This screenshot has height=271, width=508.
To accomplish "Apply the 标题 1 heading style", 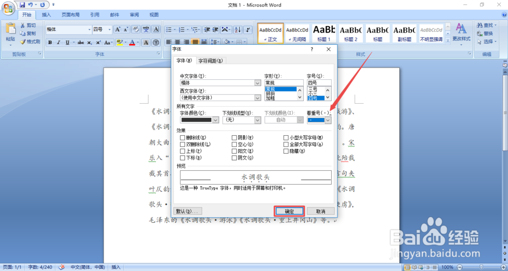I will [324, 33].
